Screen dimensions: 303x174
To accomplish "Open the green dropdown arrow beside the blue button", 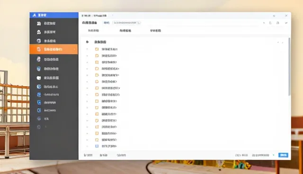I will point(274,155).
